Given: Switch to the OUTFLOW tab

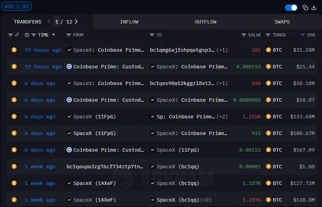Looking at the screenshot, I should pyautogui.click(x=205, y=22).
